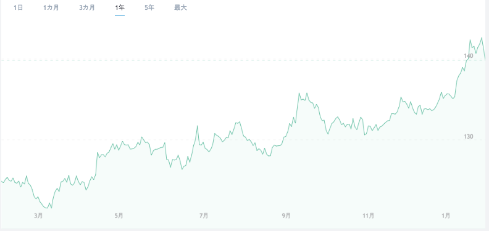Click the sharp spike in late June
The height and width of the screenshot is (231, 489).
coord(198,126)
